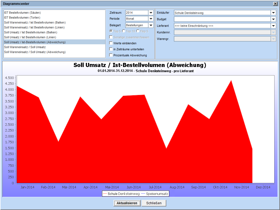Select 'IST Bestellvolumen (Säulen)' chart type
The width and height of the screenshot is (280, 210).
click(x=22, y=13)
